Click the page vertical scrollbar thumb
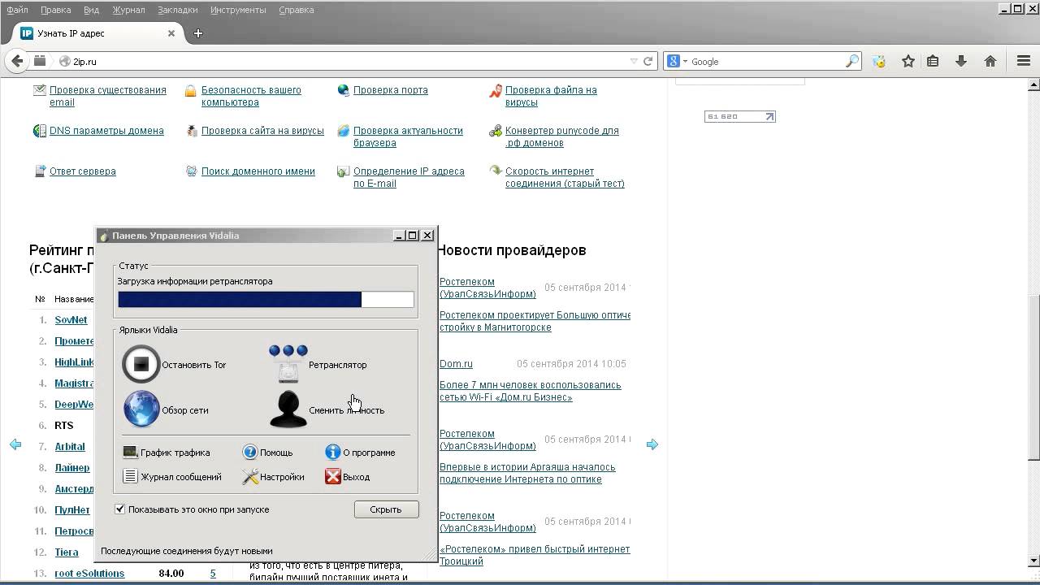1040x585 pixels. [x=1033, y=376]
